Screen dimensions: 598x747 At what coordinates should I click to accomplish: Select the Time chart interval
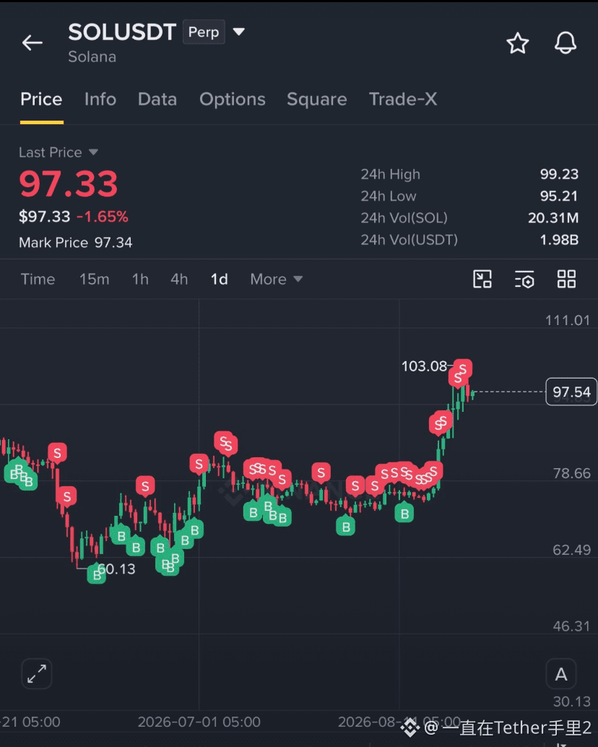(38, 279)
